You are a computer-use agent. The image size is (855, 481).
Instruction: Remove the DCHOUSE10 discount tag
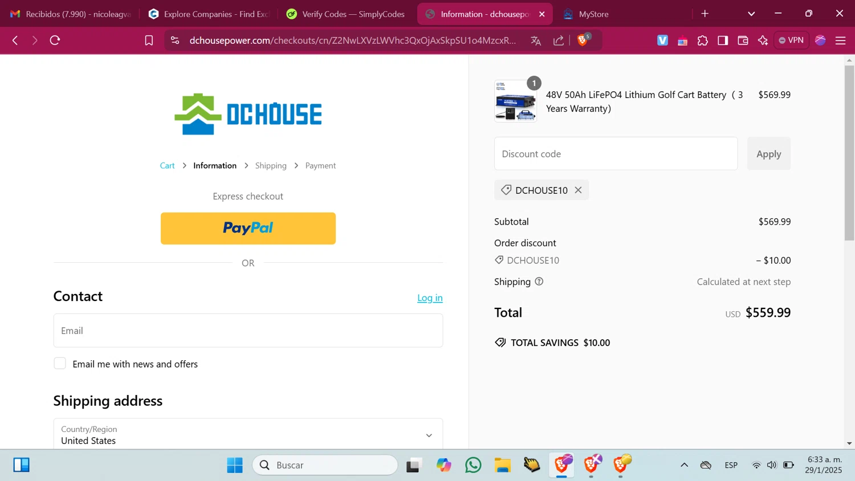[x=578, y=190]
